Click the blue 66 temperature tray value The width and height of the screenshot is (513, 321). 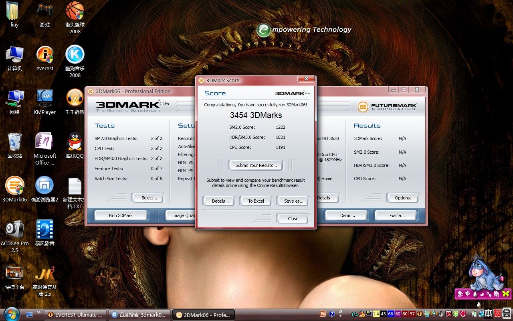pyautogui.click(x=390, y=314)
